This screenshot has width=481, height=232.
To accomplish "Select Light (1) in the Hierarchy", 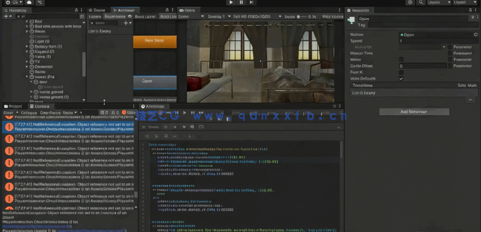I will [42, 41].
